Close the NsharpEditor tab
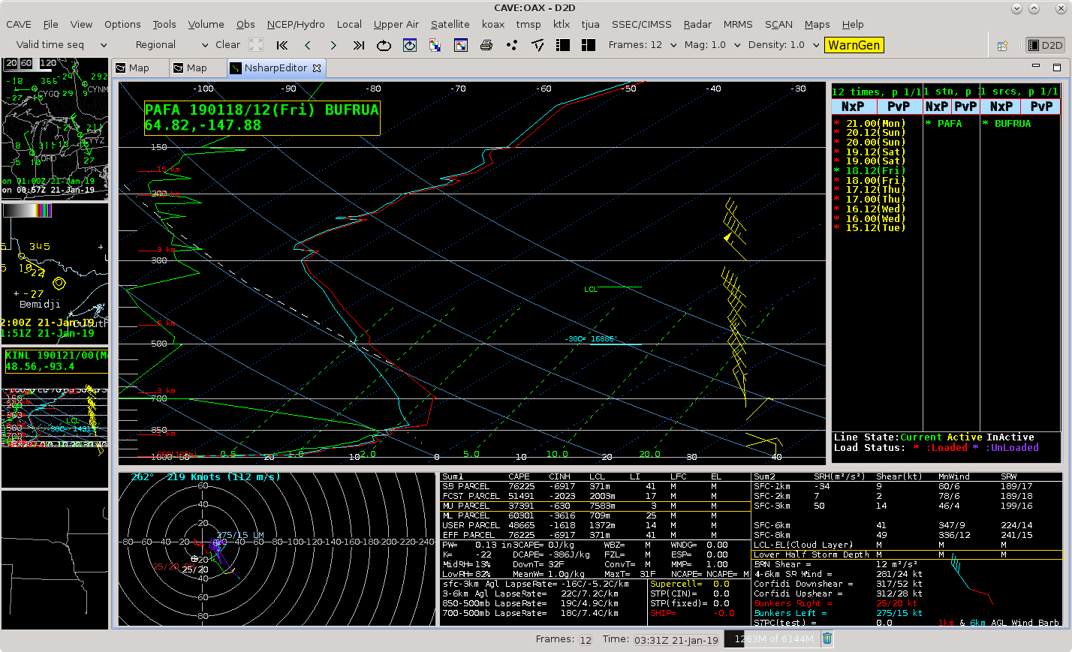This screenshot has height=652, width=1072. (x=317, y=68)
